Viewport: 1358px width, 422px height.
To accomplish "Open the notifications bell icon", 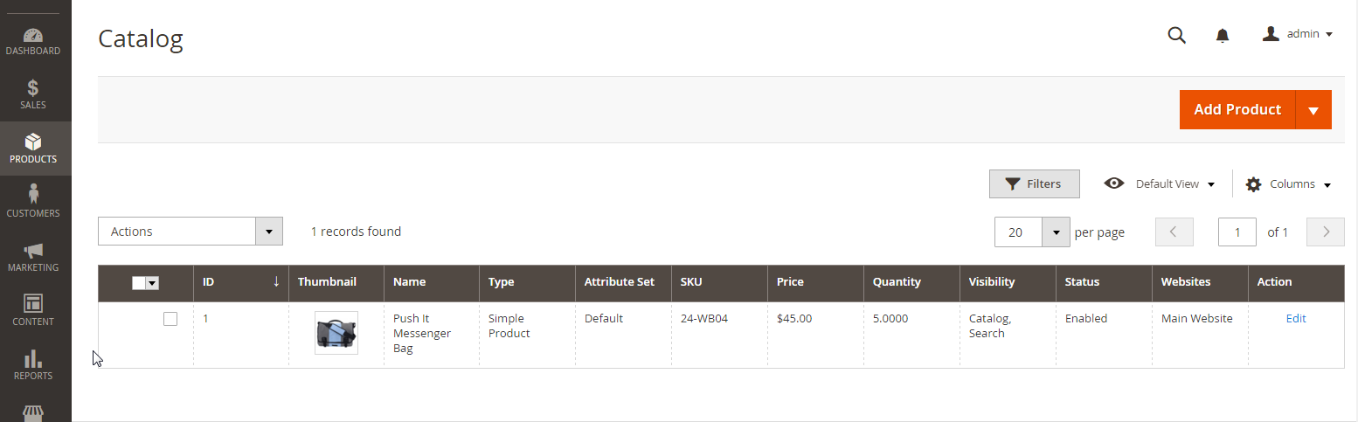I will click(1223, 35).
